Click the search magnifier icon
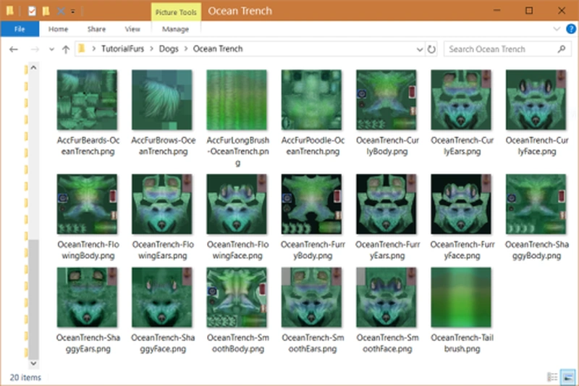 click(x=562, y=49)
